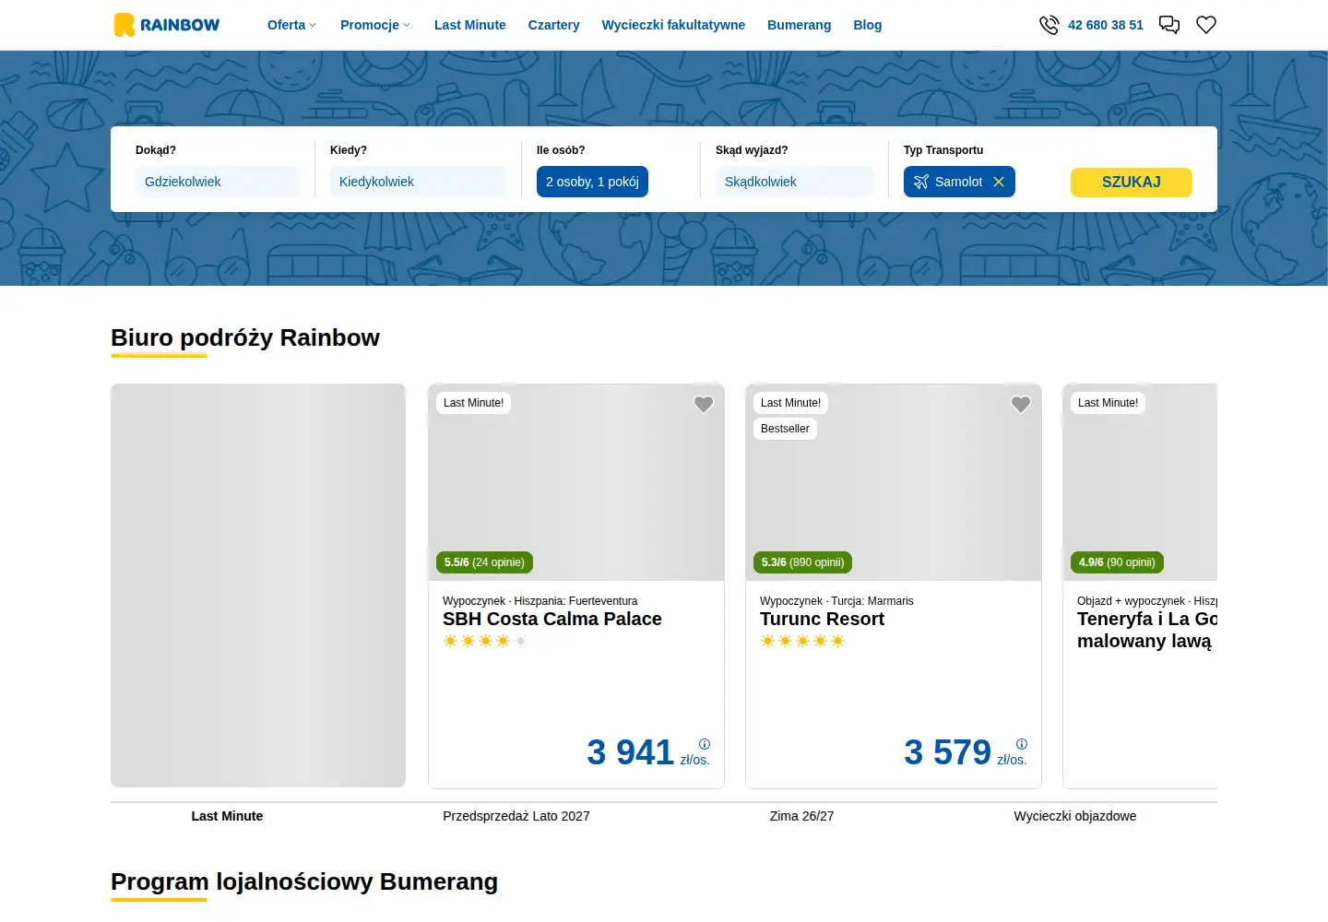The height and width of the screenshot is (922, 1328).
Task: Expand the Promocje menu
Action: point(375,25)
